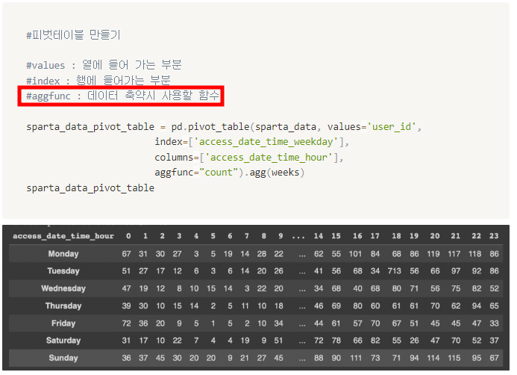The width and height of the screenshot is (517, 375).
Task: Click the 47 cell in Wednesday hour 0
Action: pyautogui.click(x=126, y=288)
